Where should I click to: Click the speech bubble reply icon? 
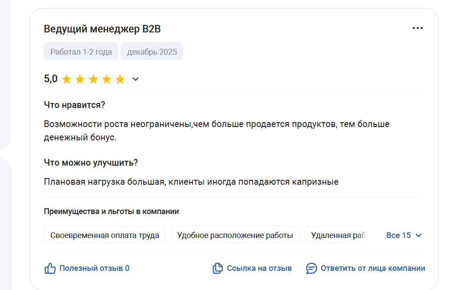point(312,268)
